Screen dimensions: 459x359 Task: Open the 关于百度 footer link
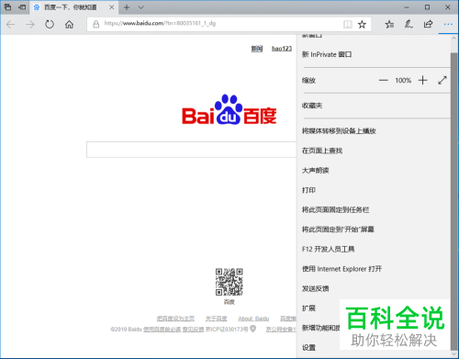pyautogui.click(x=217, y=319)
